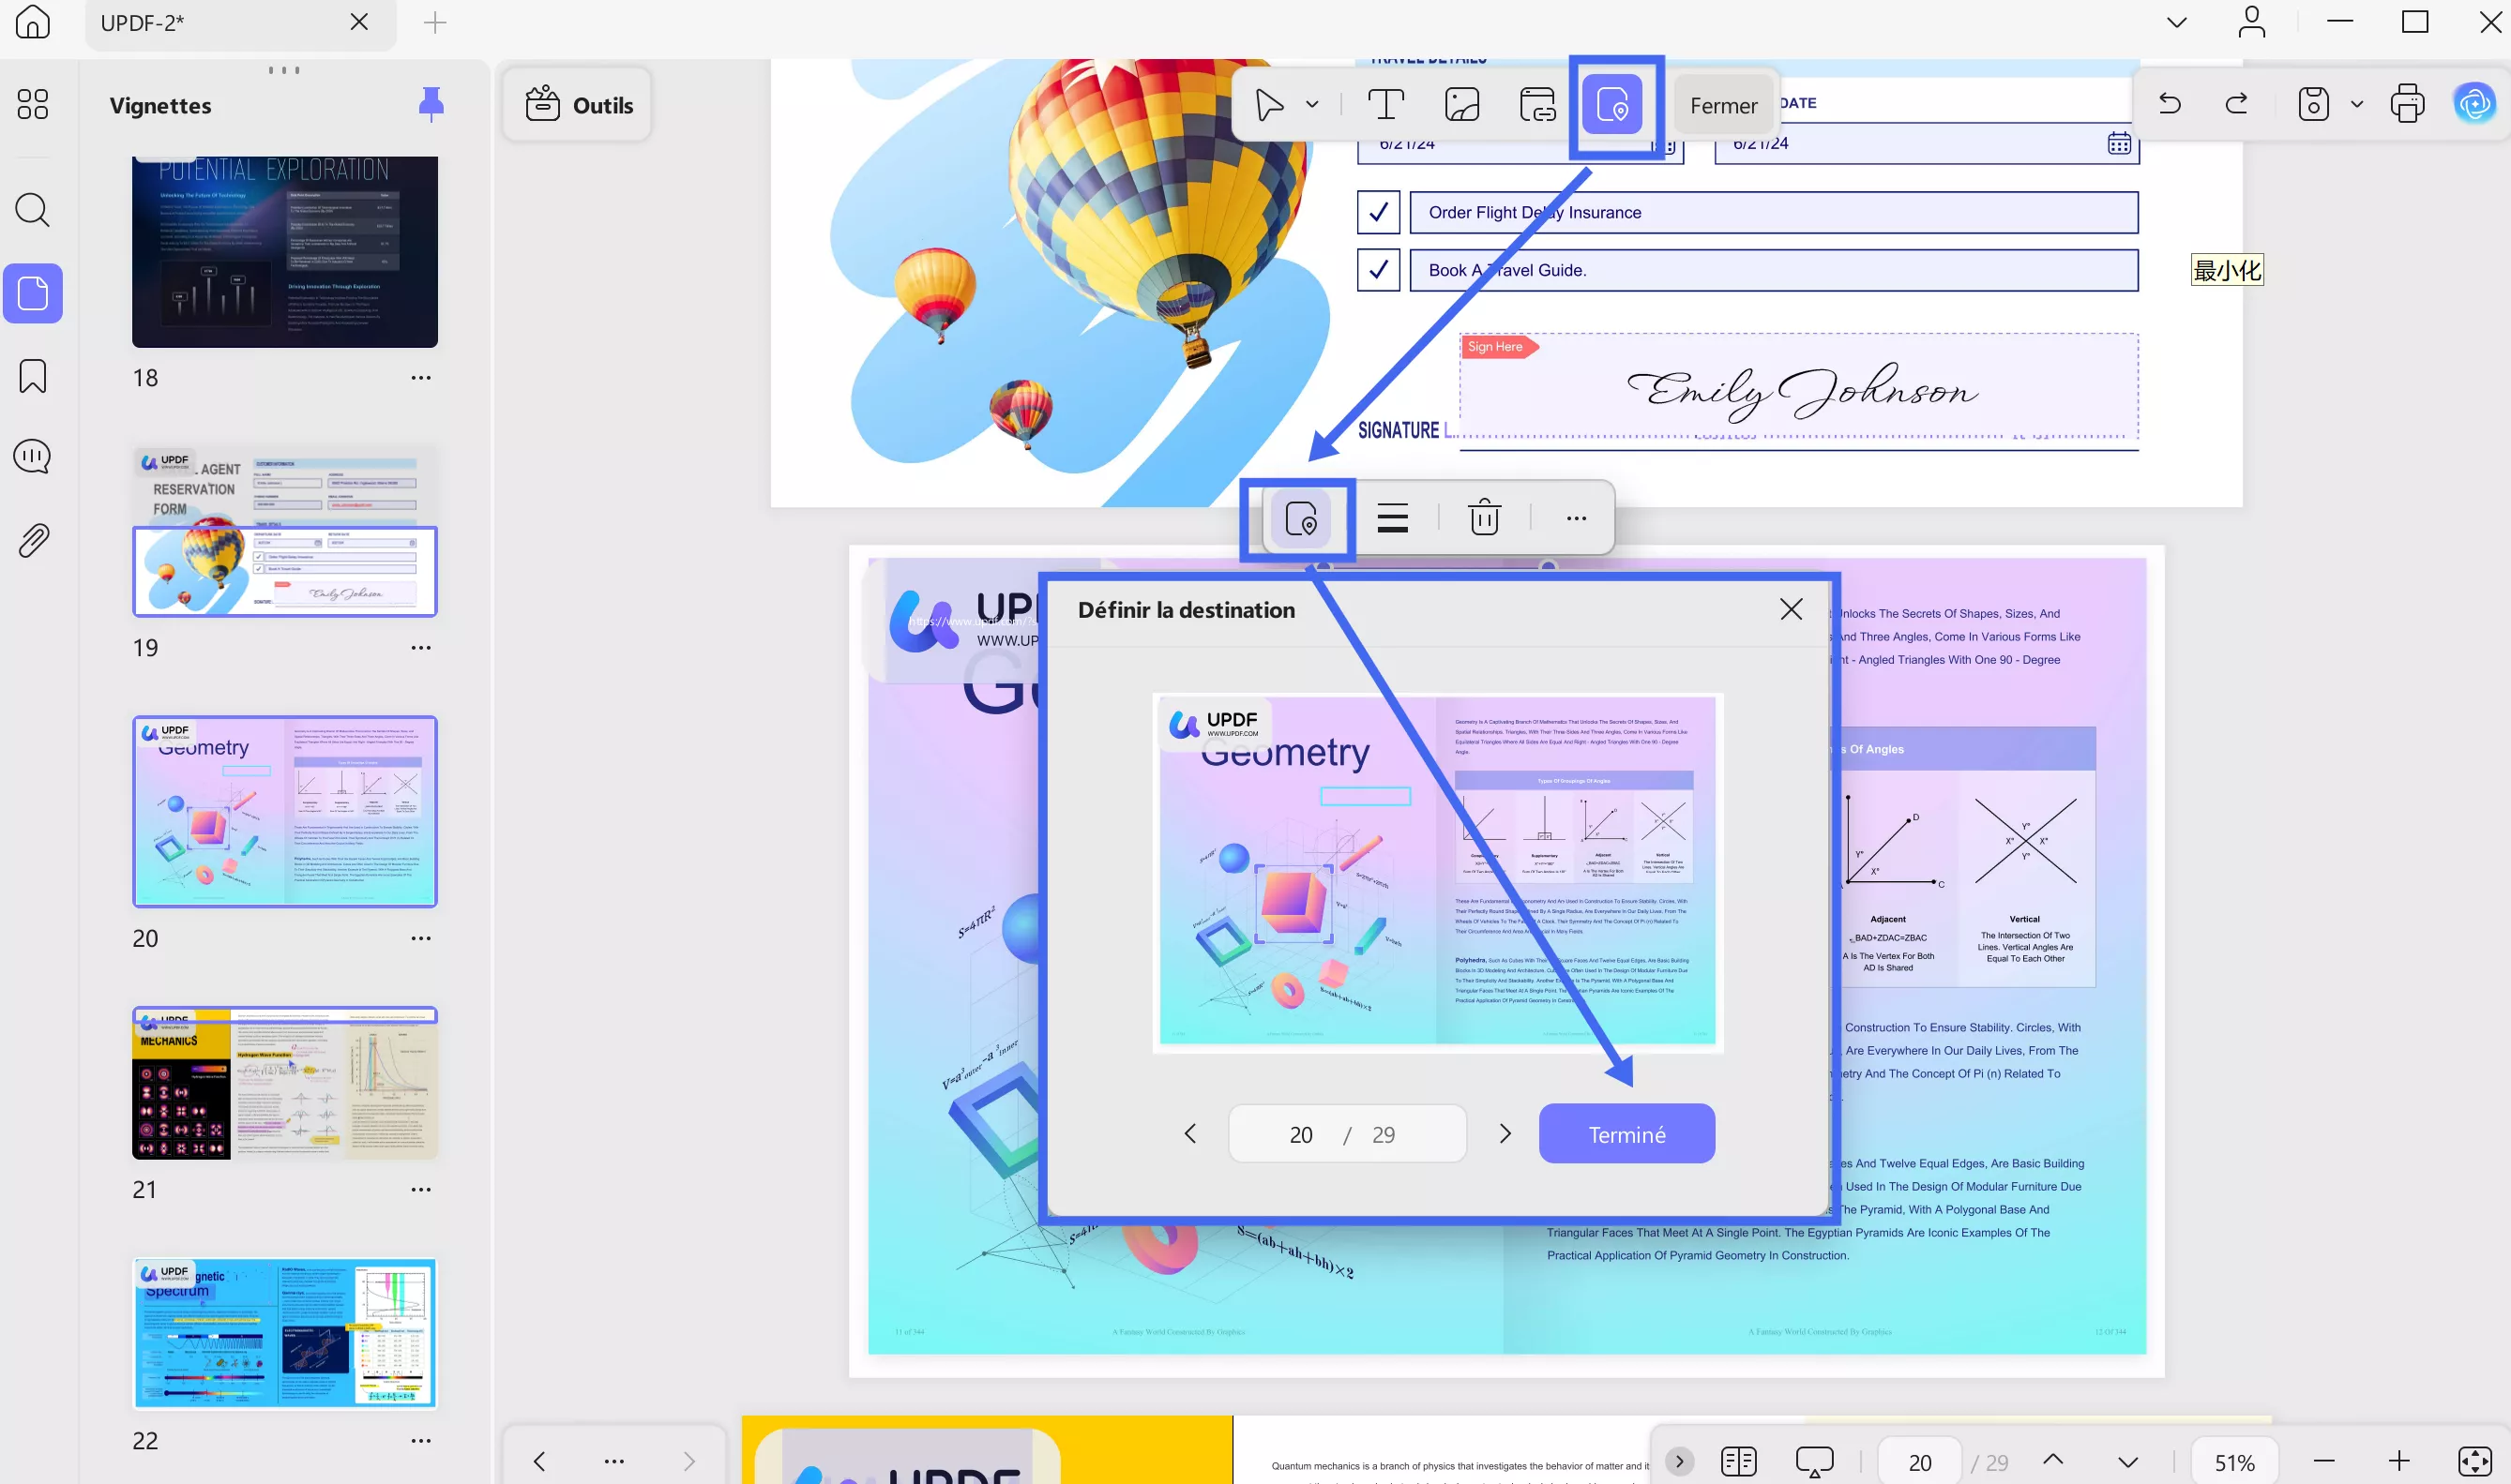Open page 18 thumbnail
The width and height of the screenshot is (2511, 1484).
click(285, 251)
